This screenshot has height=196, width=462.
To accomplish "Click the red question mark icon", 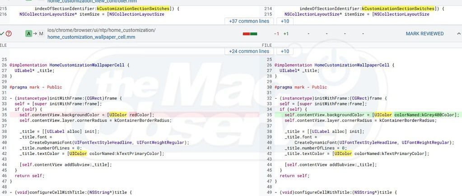I will pos(9,34).
